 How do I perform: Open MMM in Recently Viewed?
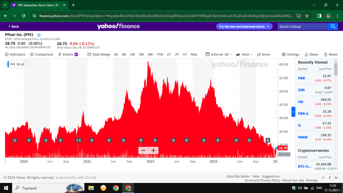point(303,137)
